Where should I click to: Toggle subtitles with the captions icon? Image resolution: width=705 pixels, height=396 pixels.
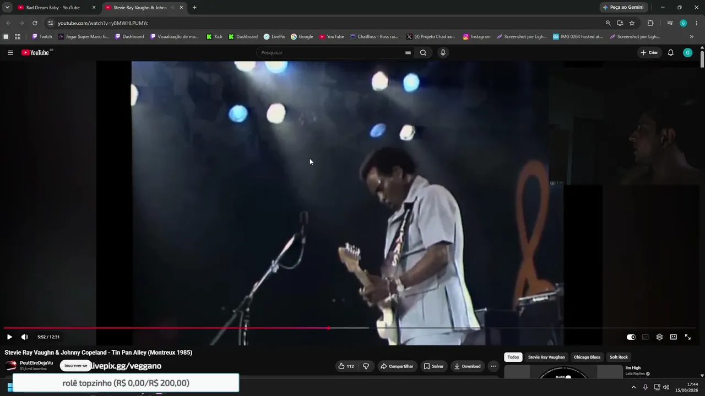(645, 337)
